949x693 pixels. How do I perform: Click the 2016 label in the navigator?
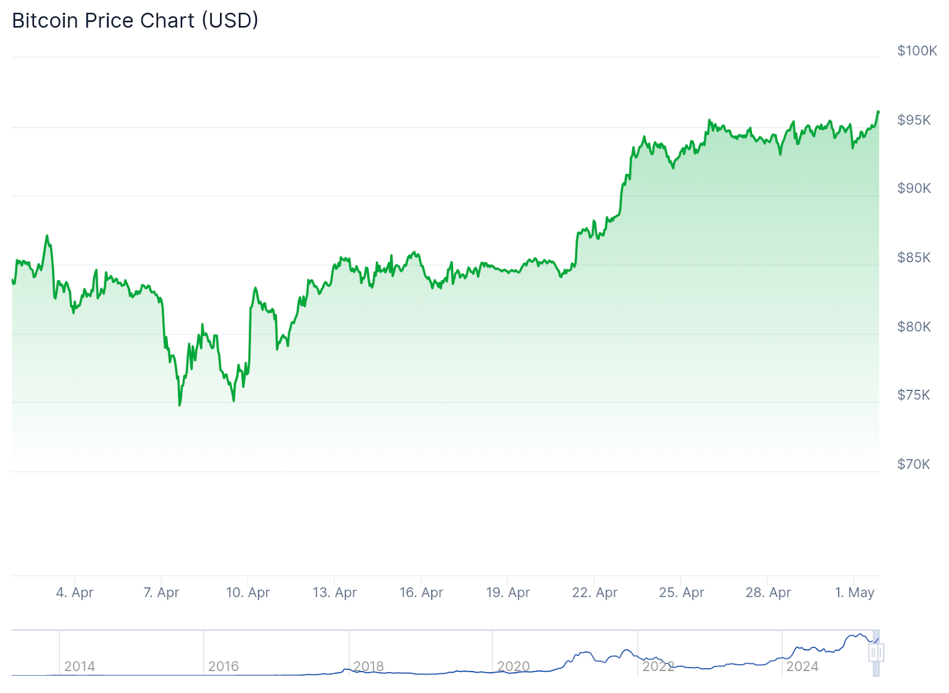[x=224, y=666]
